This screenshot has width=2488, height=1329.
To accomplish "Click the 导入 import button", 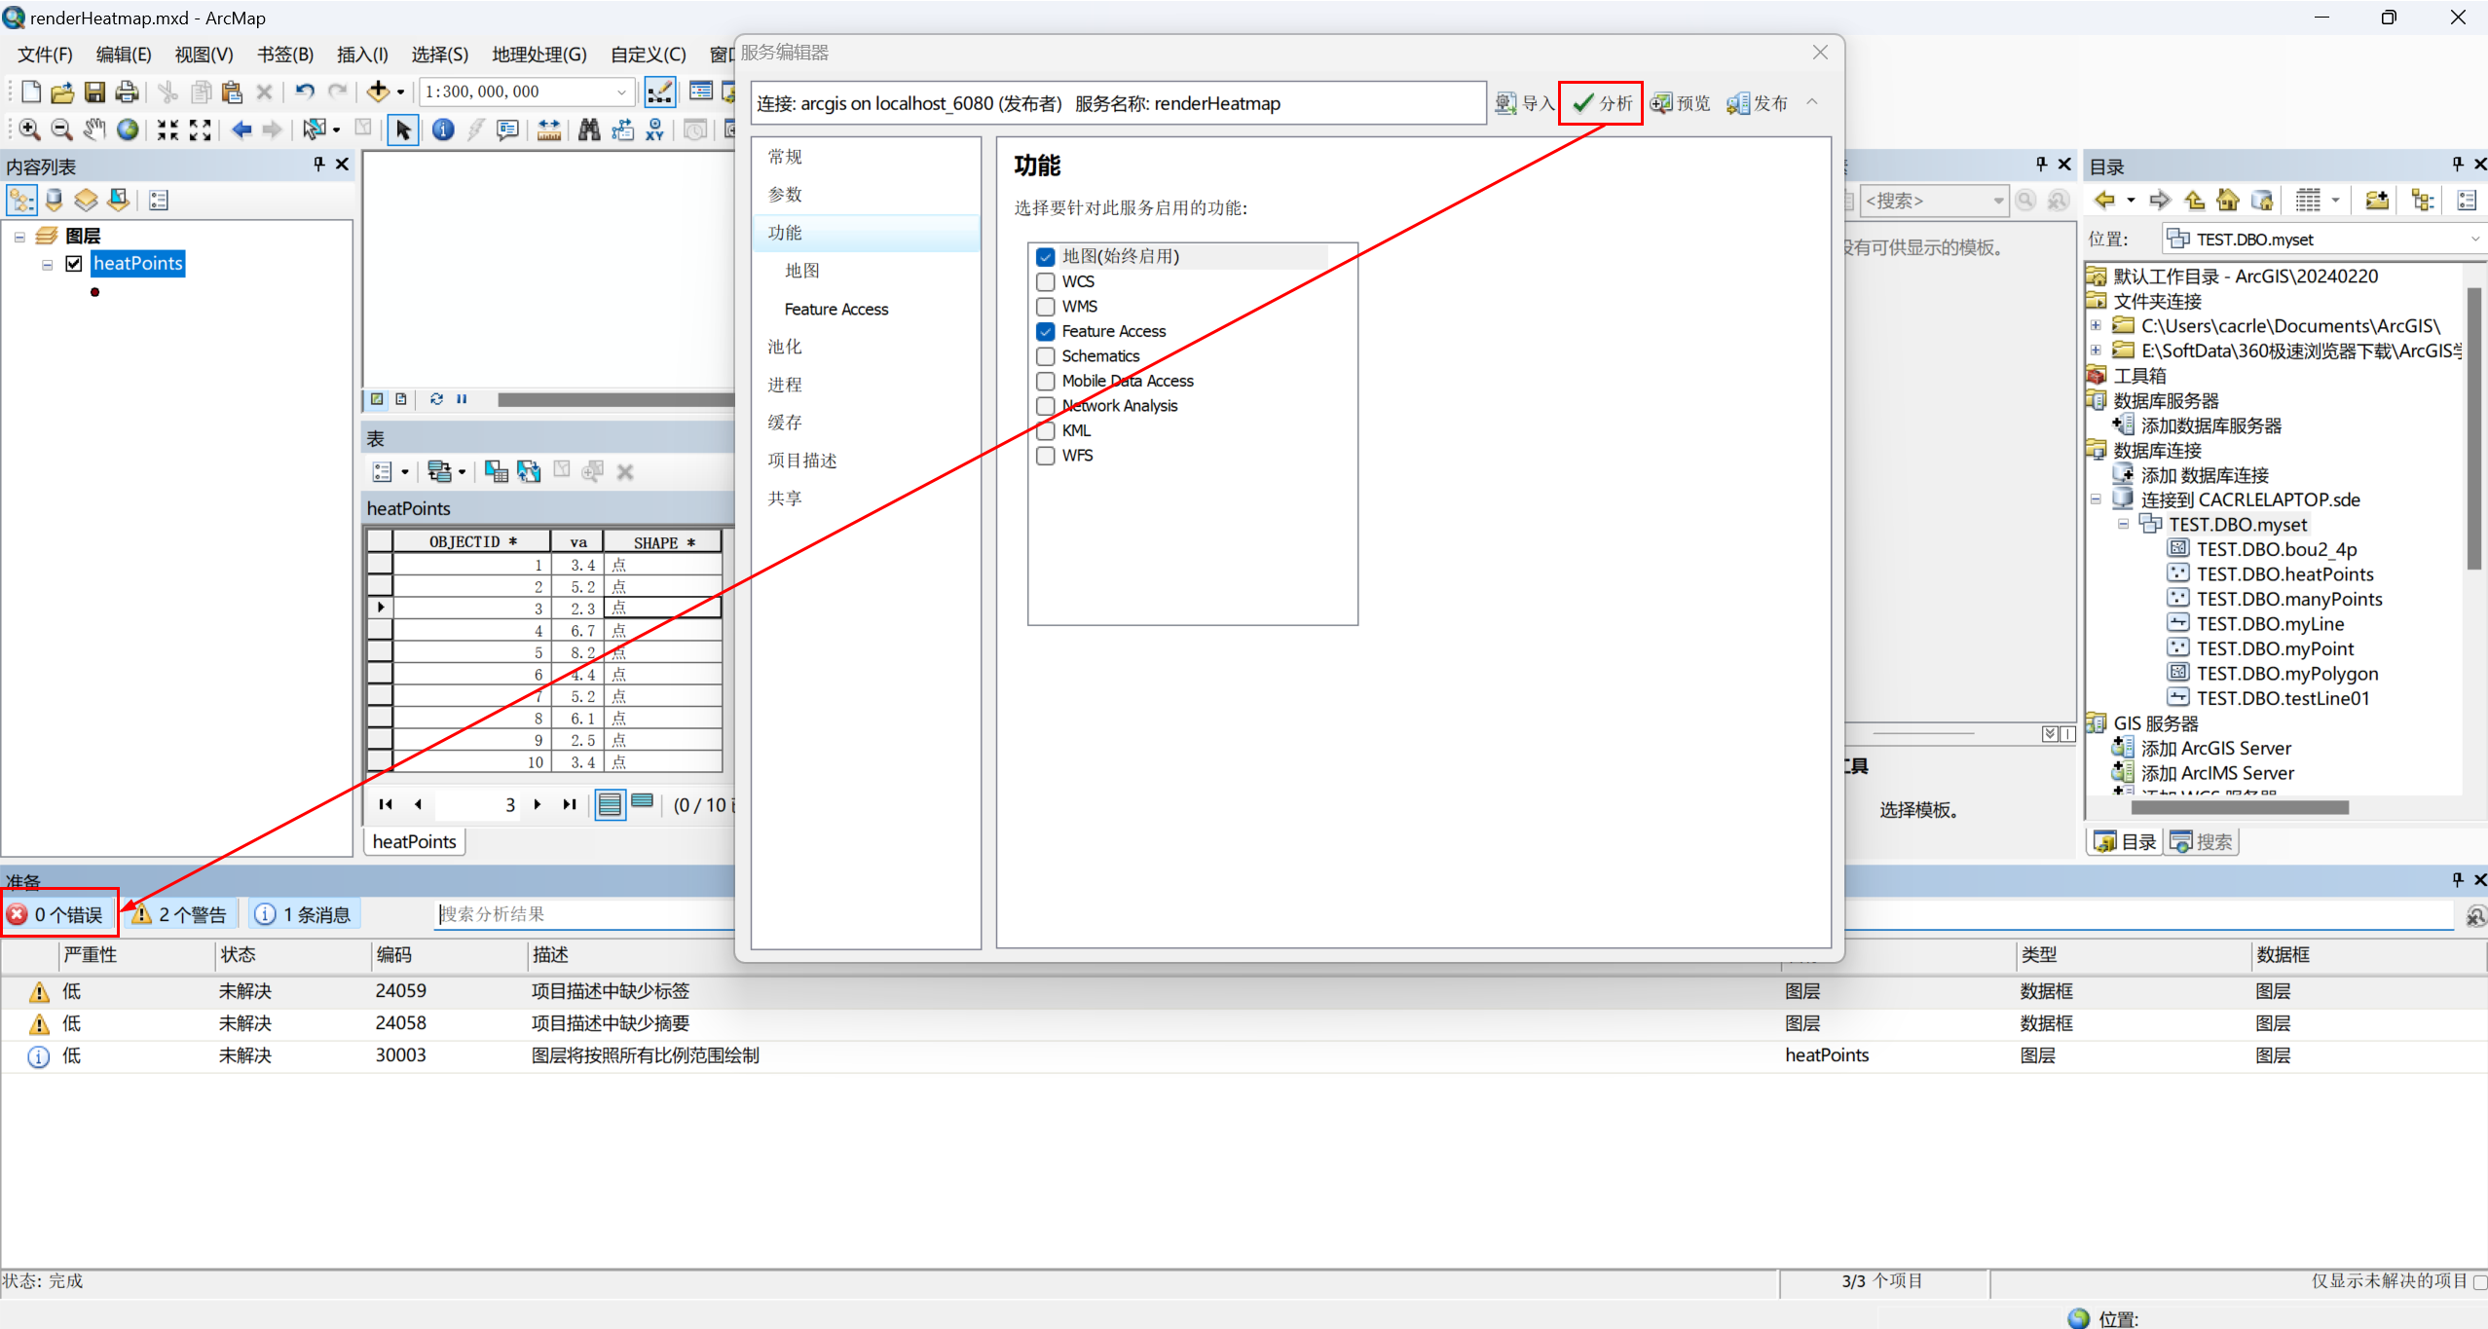I will (1525, 103).
